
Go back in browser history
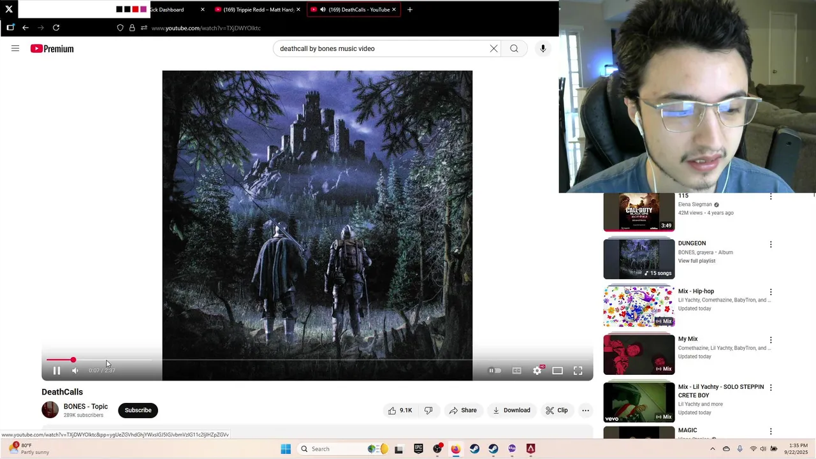point(25,28)
